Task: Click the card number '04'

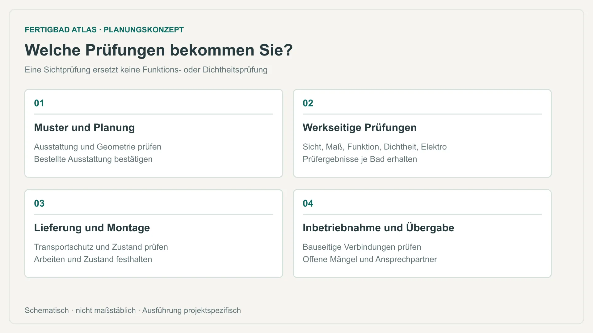Action: pyautogui.click(x=308, y=203)
